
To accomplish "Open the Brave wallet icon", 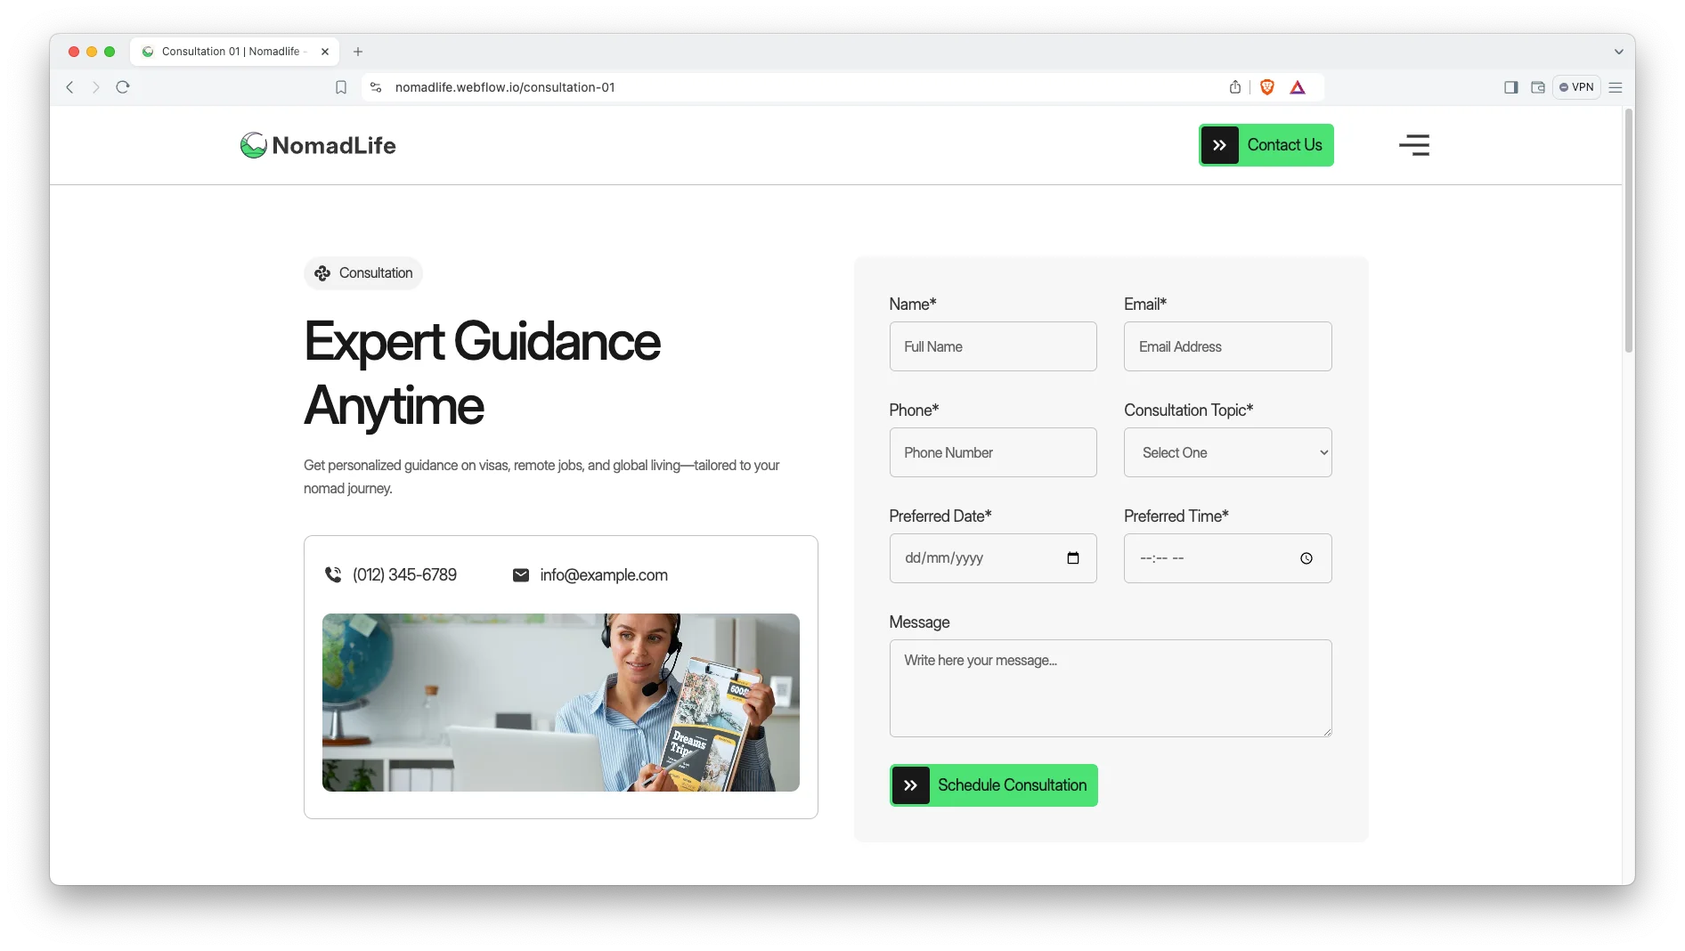I will 1537,87.
